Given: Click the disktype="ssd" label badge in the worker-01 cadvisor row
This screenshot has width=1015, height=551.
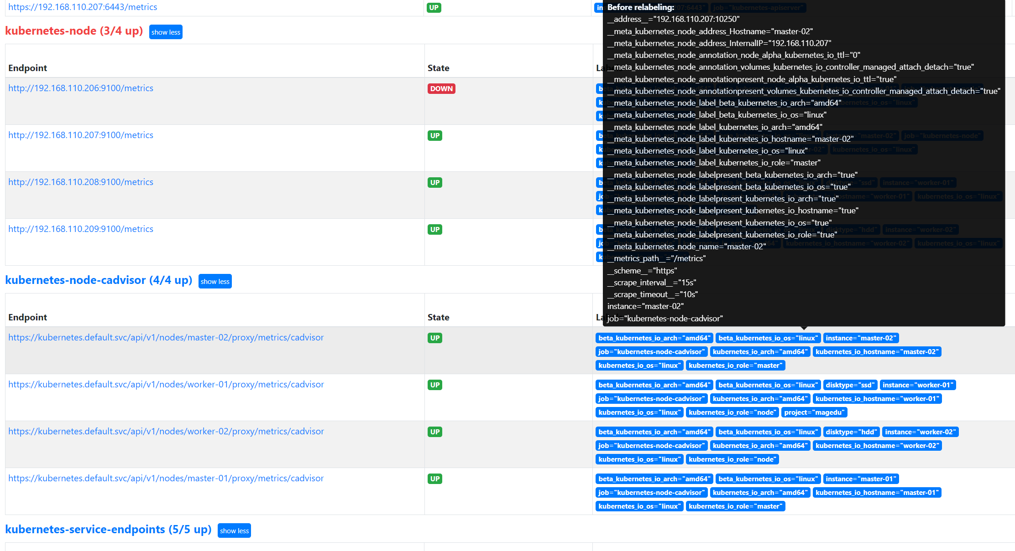Looking at the screenshot, I should click(x=849, y=385).
